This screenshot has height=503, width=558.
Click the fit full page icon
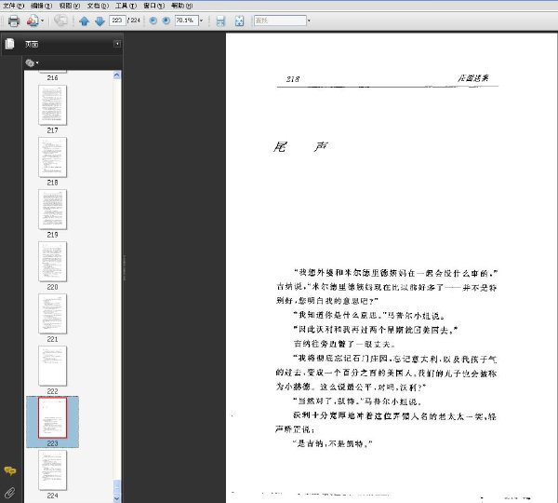click(x=240, y=21)
